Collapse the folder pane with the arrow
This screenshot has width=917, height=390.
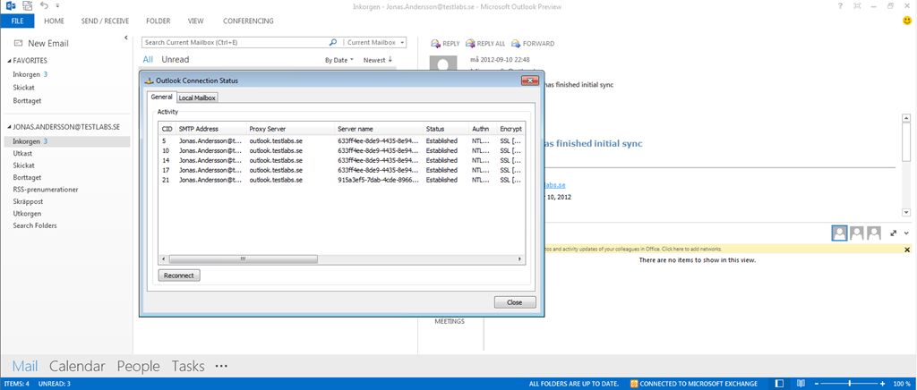[x=125, y=38]
